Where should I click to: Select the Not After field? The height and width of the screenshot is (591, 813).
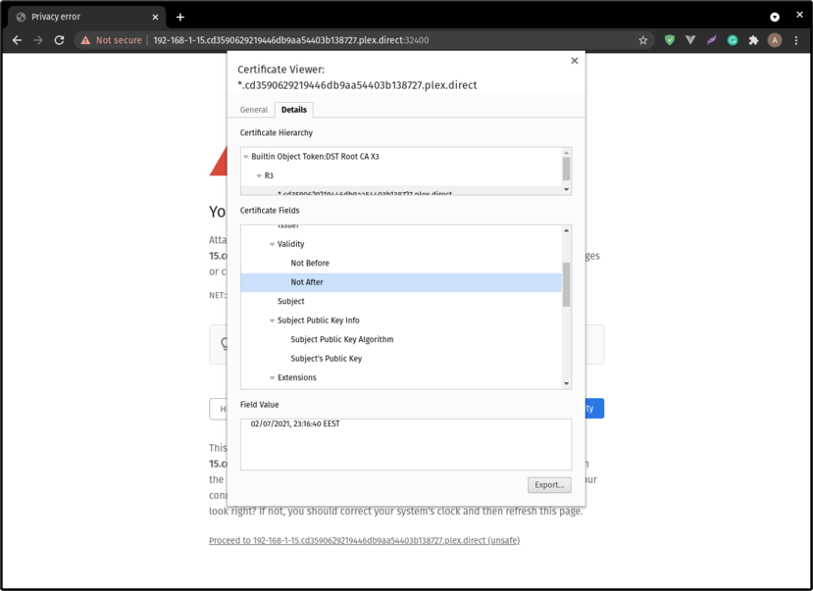pos(401,282)
